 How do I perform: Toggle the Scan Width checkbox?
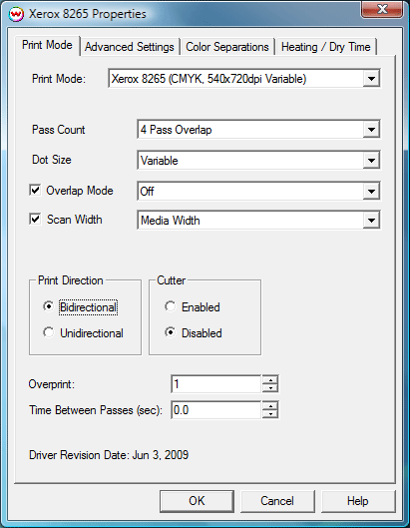35,220
